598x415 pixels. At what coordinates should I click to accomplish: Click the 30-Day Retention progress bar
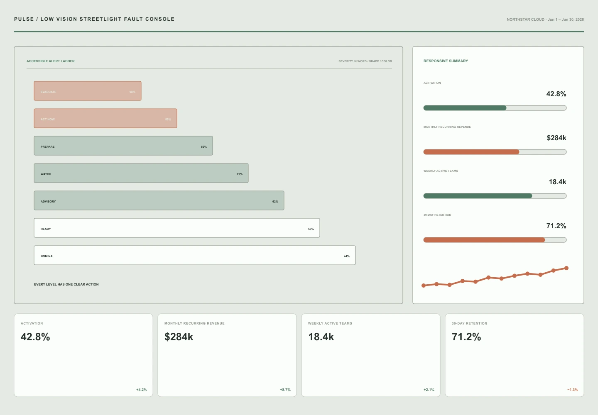click(x=495, y=240)
